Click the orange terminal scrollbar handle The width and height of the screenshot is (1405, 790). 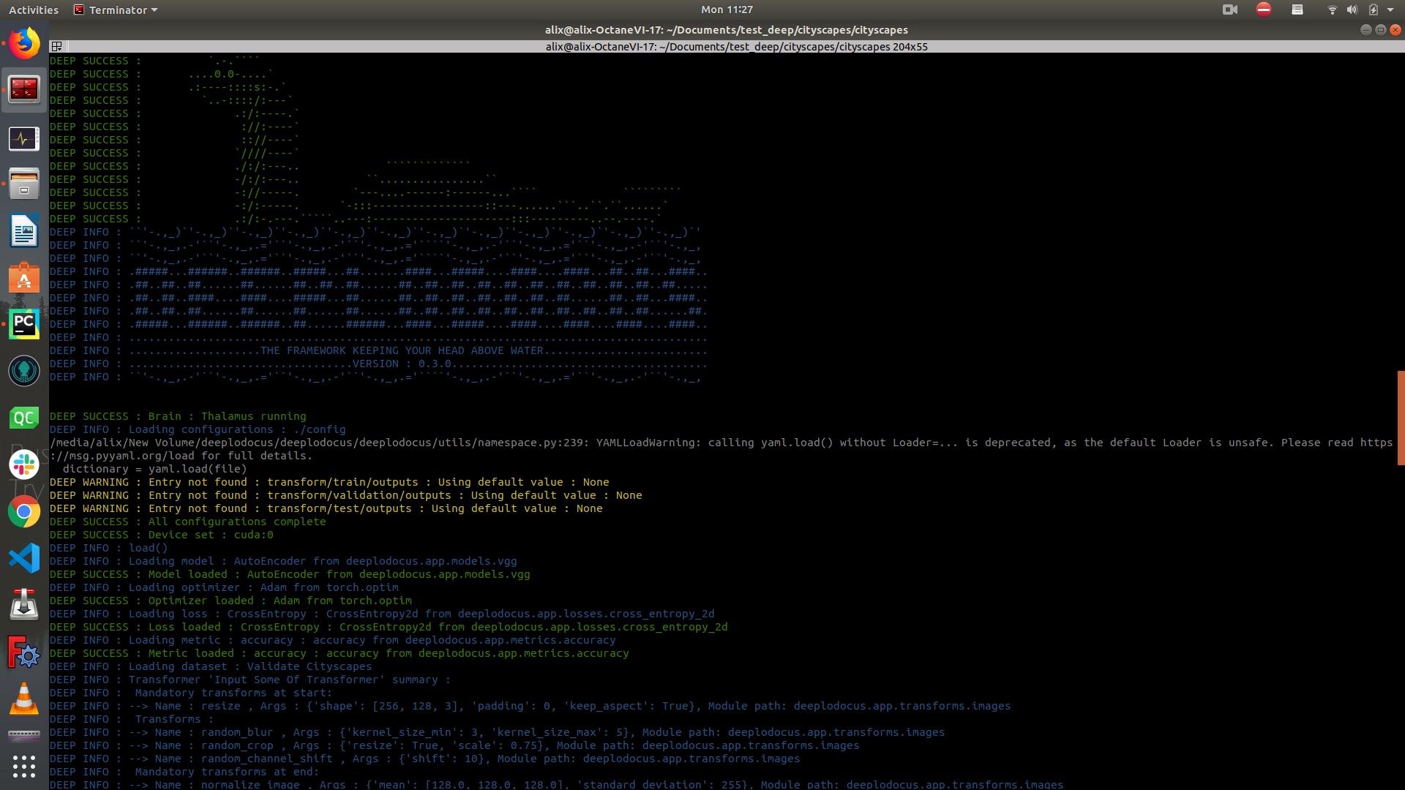(1401, 417)
